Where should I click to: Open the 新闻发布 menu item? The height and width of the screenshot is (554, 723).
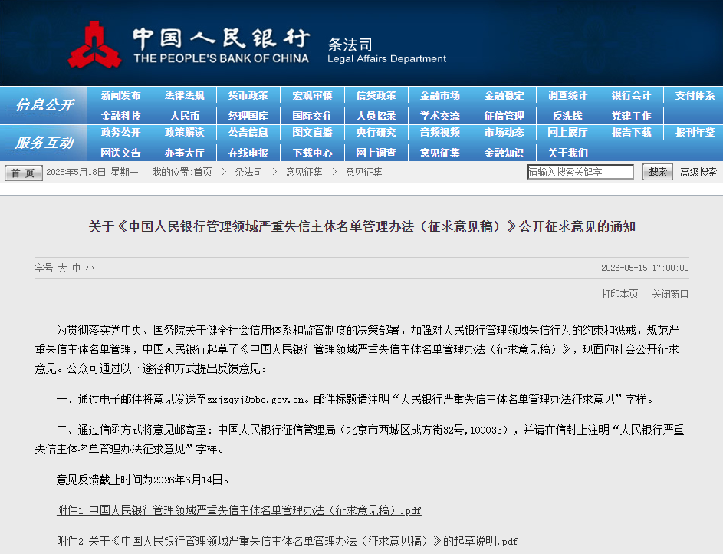coord(121,95)
